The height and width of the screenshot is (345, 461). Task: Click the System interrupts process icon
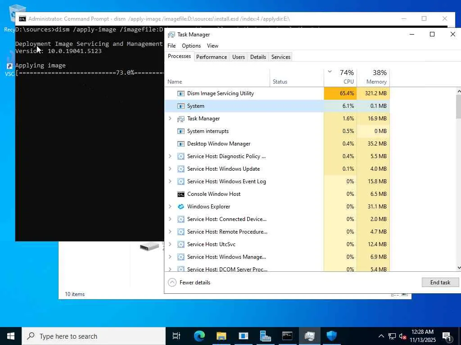181,132
